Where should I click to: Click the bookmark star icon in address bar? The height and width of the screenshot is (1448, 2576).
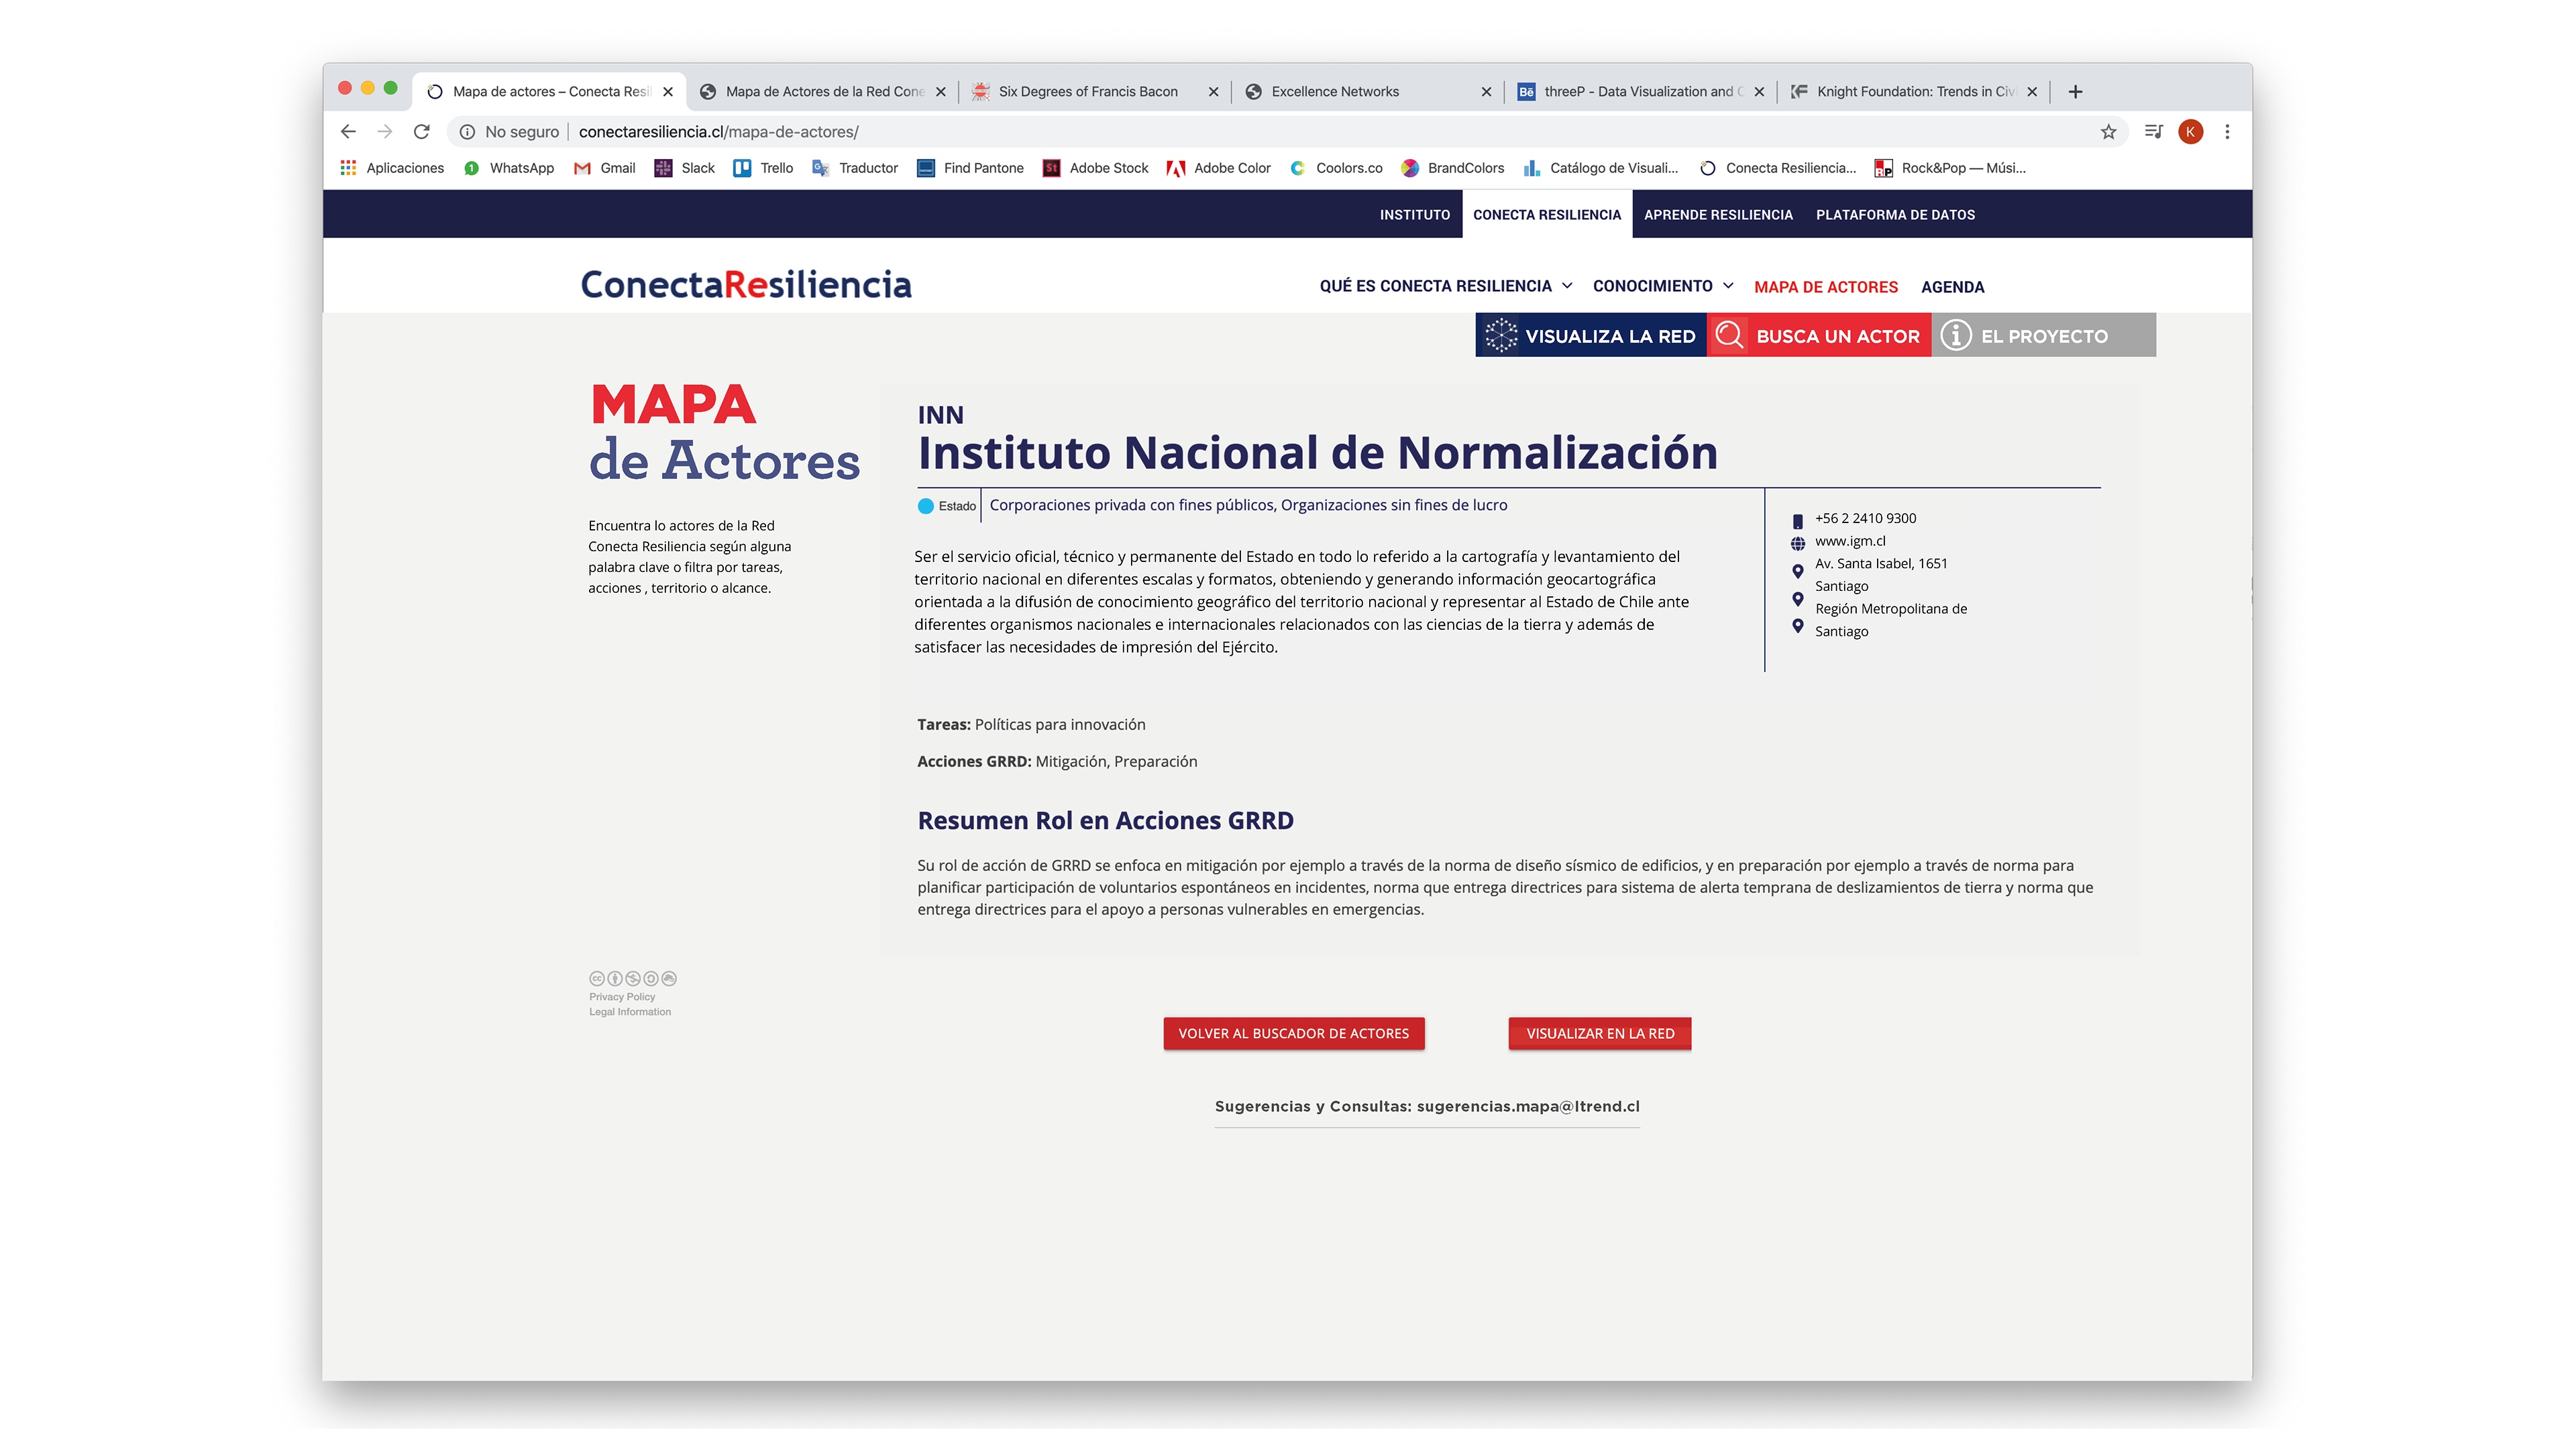pos(2108,132)
